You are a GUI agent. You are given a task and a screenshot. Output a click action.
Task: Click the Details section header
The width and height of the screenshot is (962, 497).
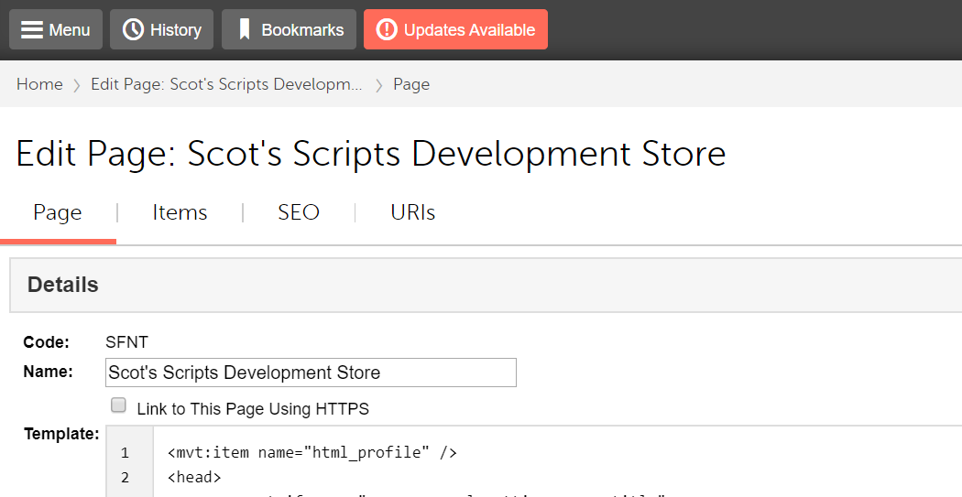[x=63, y=285]
